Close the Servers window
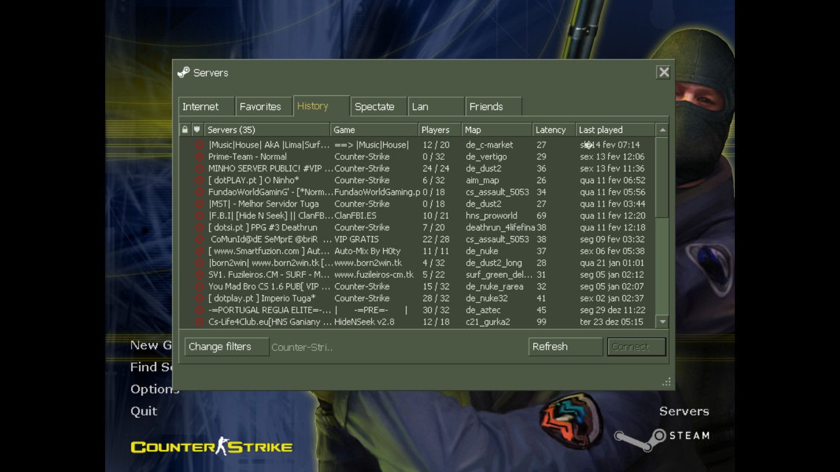840x472 pixels. [664, 73]
